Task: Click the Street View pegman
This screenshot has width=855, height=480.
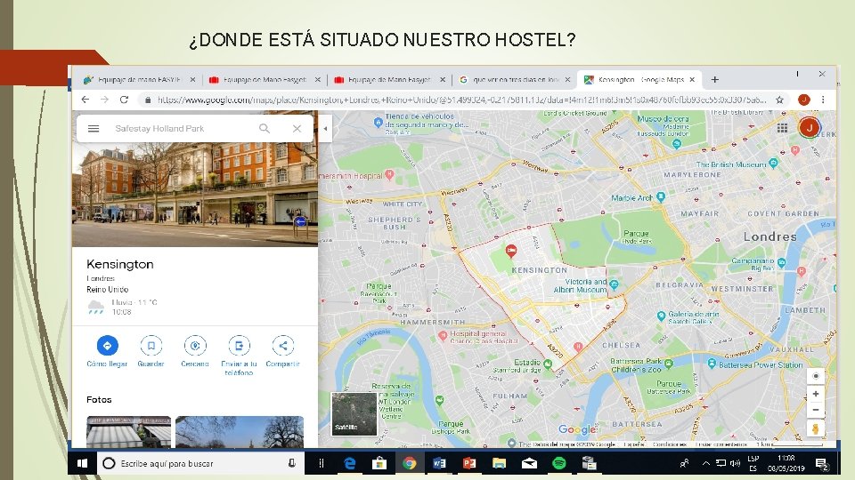Action: [x=815, y=428]
